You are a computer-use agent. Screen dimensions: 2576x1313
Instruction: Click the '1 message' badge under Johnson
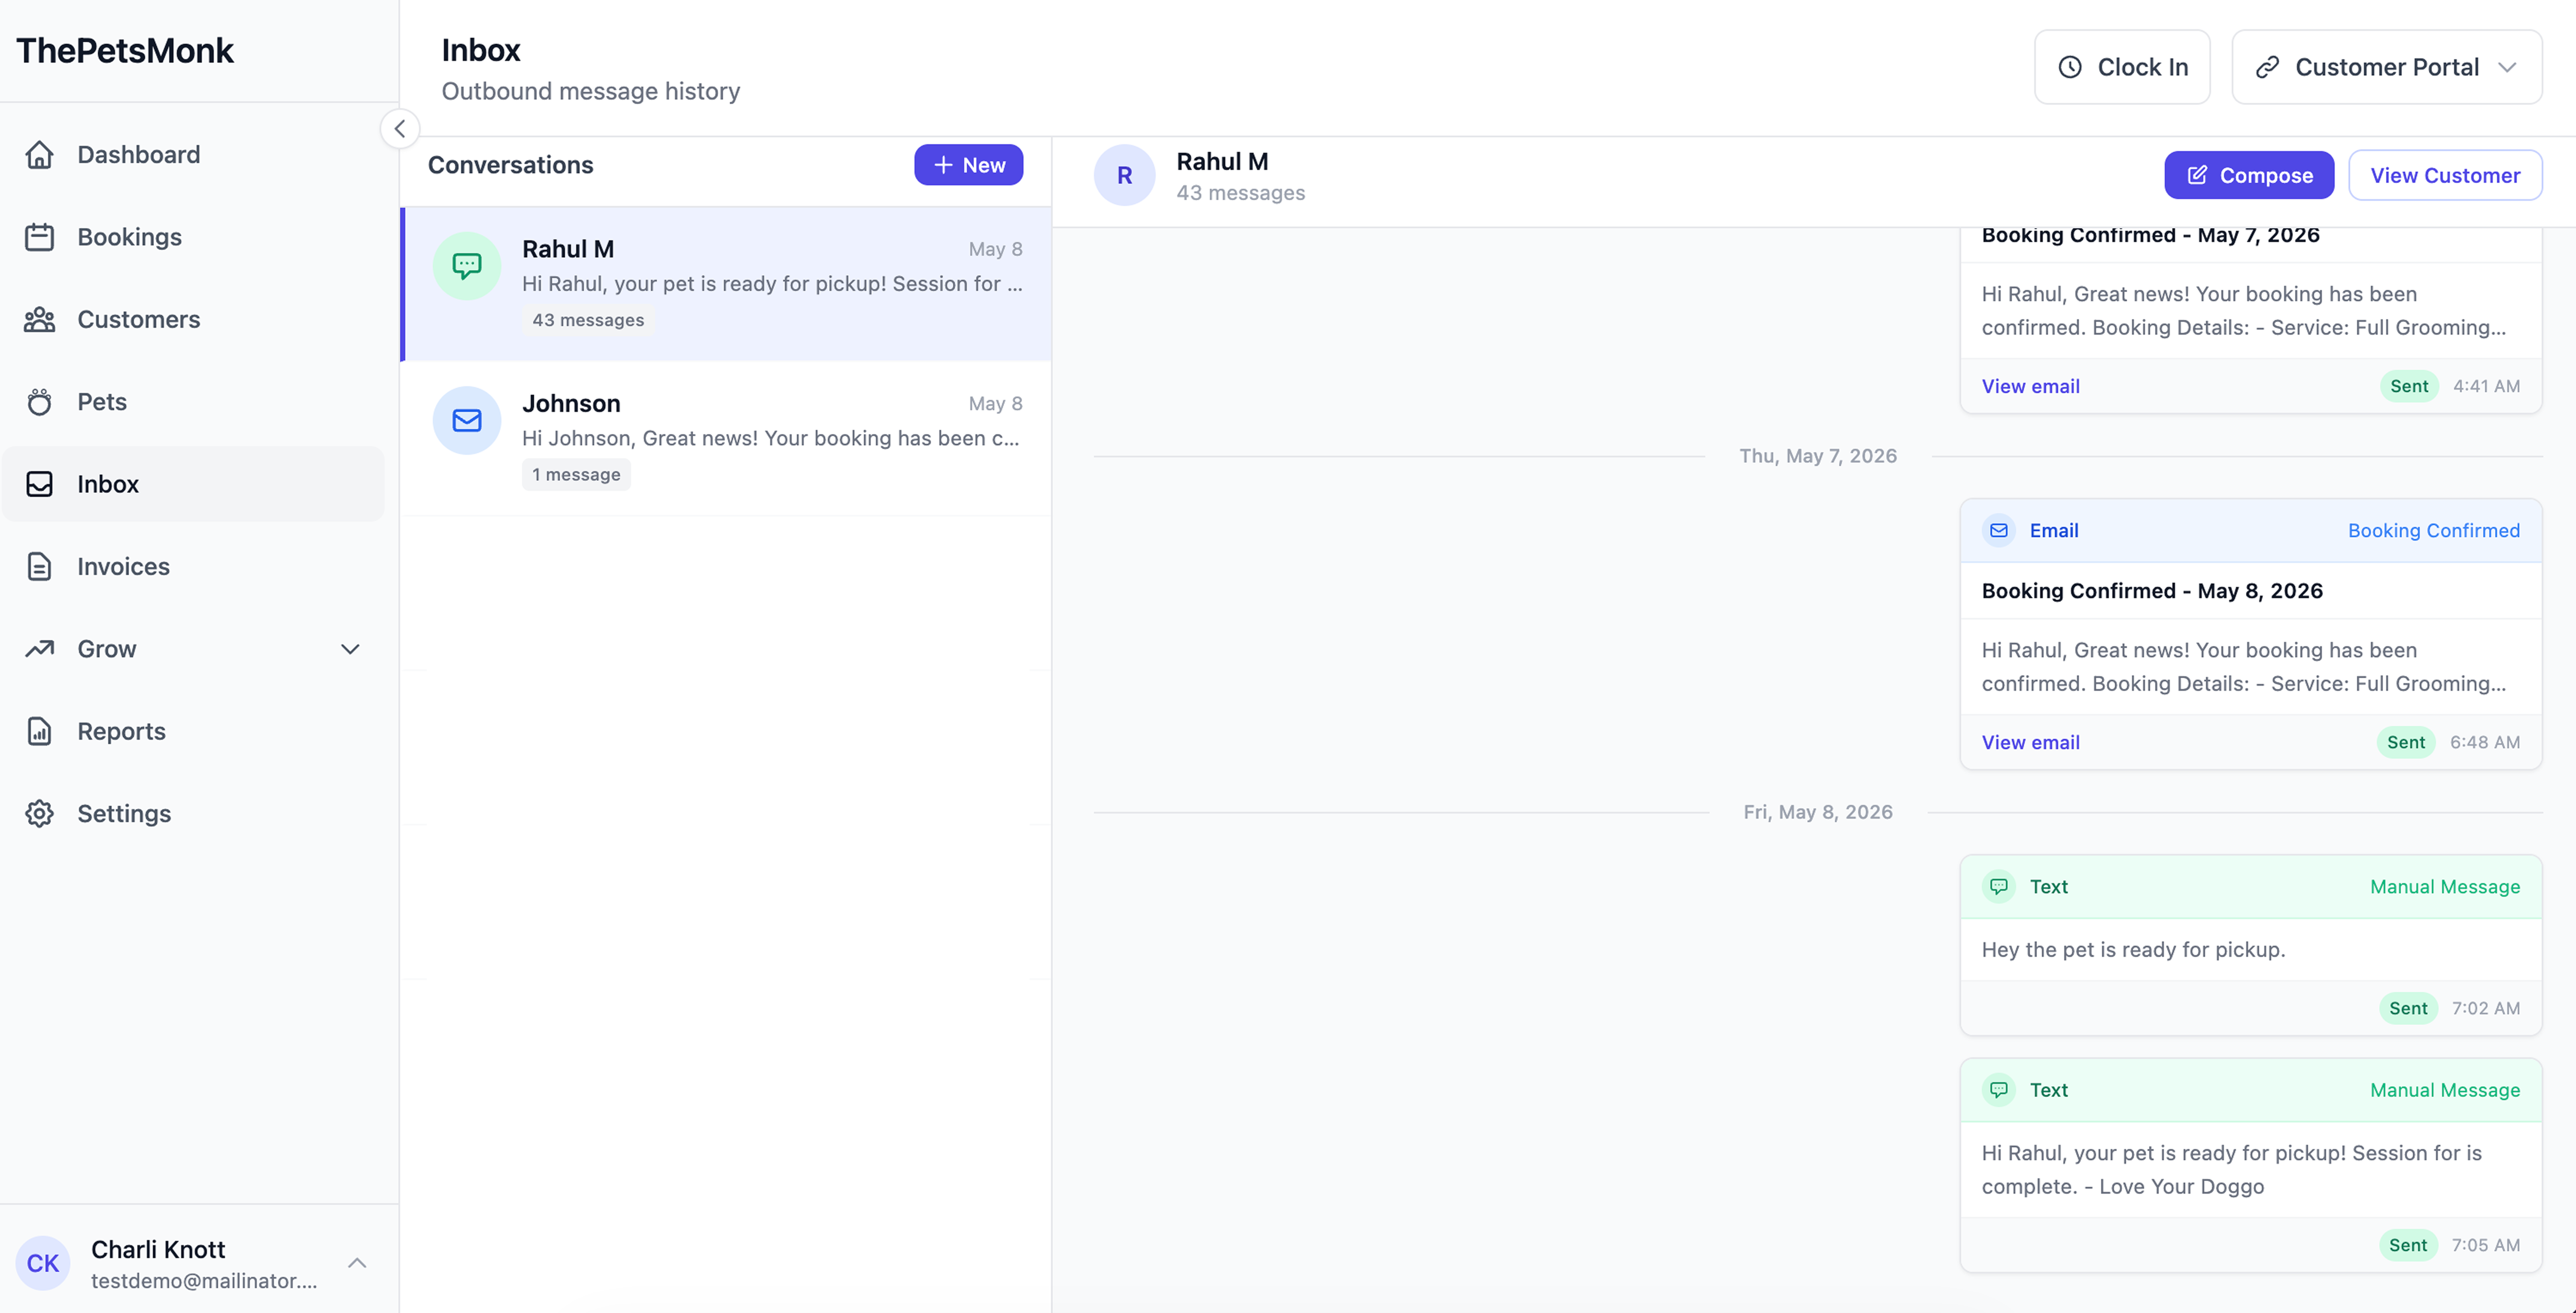(576, 475)
